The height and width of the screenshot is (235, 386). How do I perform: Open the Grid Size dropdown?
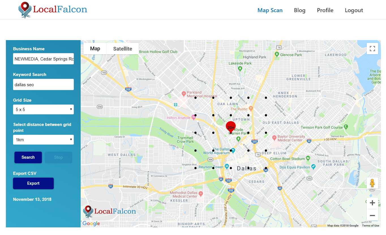tap(43, 110)
